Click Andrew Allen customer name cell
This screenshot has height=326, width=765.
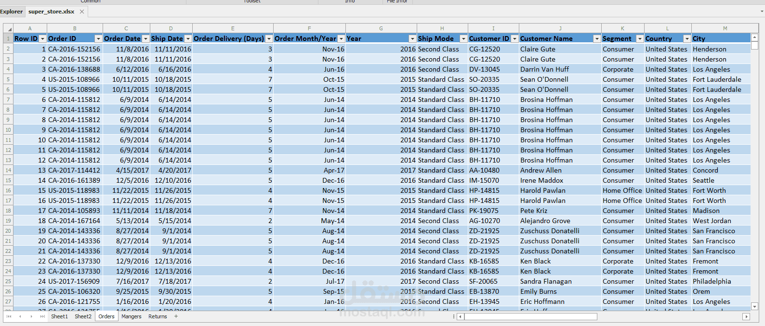(560, 170)
